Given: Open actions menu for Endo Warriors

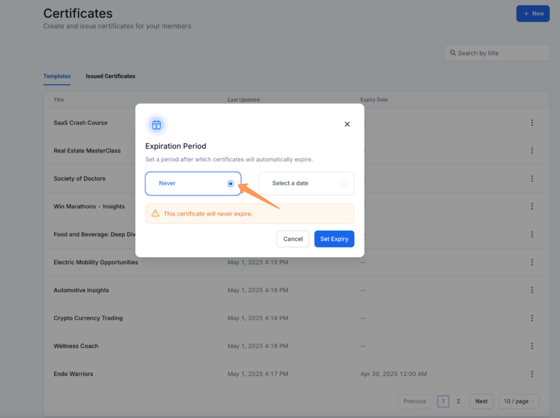Looking at the screenshot, I should tap(532, 374).
